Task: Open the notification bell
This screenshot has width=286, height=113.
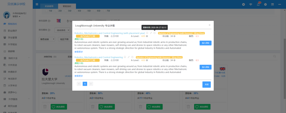Action: tap(258, 4)
